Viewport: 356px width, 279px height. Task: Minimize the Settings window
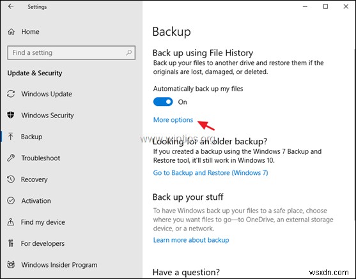tap(305, 6)
